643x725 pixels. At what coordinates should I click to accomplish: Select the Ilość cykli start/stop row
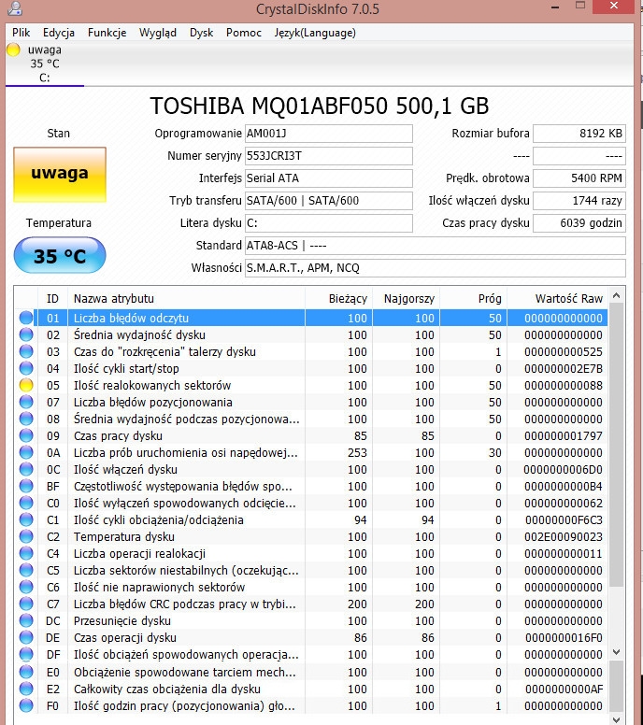point(311,368)
